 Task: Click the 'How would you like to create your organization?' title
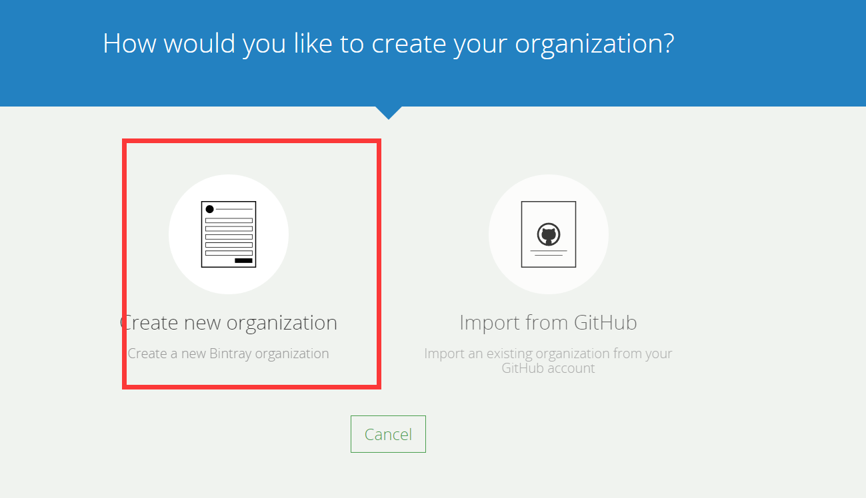coord(389,44)
